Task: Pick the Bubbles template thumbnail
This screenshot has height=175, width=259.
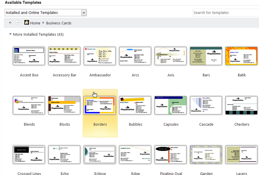Action: click(135, 105)
